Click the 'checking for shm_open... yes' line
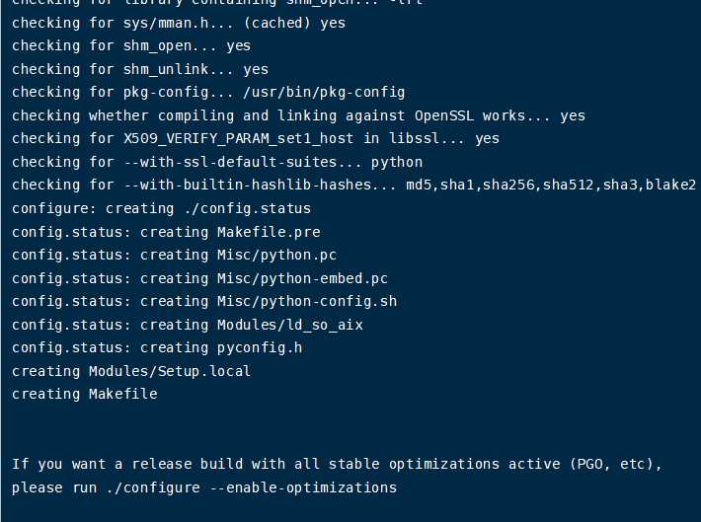 tap(131, 45)
